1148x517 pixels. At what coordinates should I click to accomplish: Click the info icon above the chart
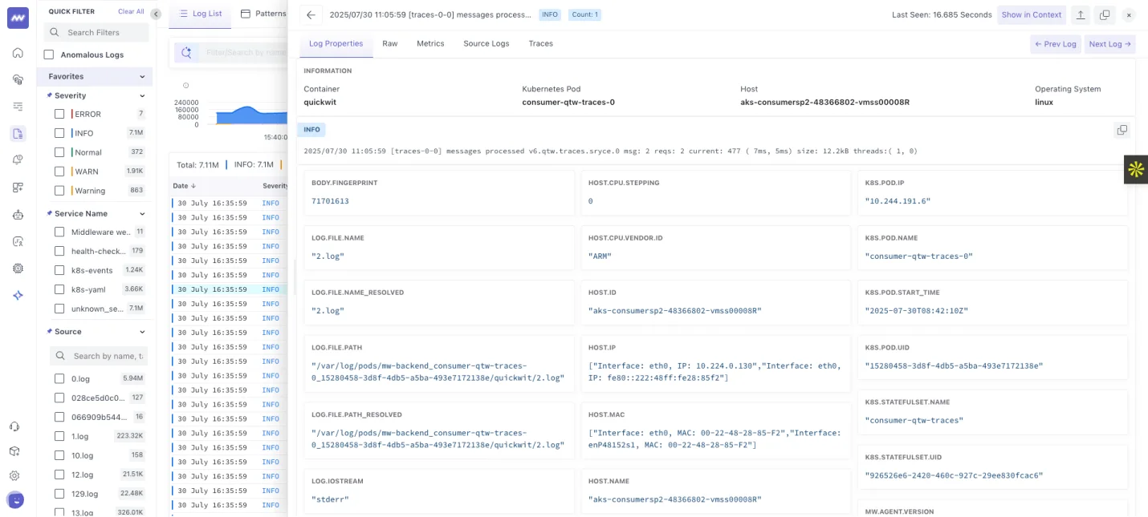click(185, 85)
